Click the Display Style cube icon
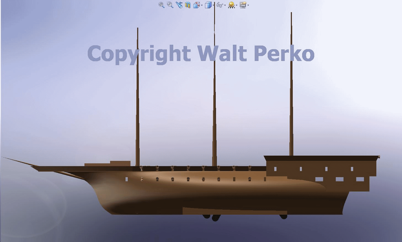This screenshot has height=242, width=402. click(x=208, y=5)
